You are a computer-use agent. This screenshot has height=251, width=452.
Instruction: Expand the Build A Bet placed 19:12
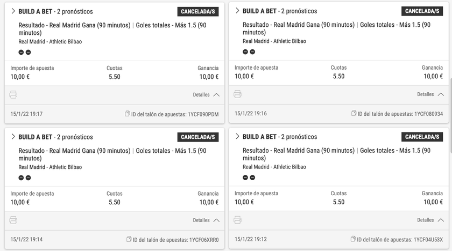click(x=237, y=136)
